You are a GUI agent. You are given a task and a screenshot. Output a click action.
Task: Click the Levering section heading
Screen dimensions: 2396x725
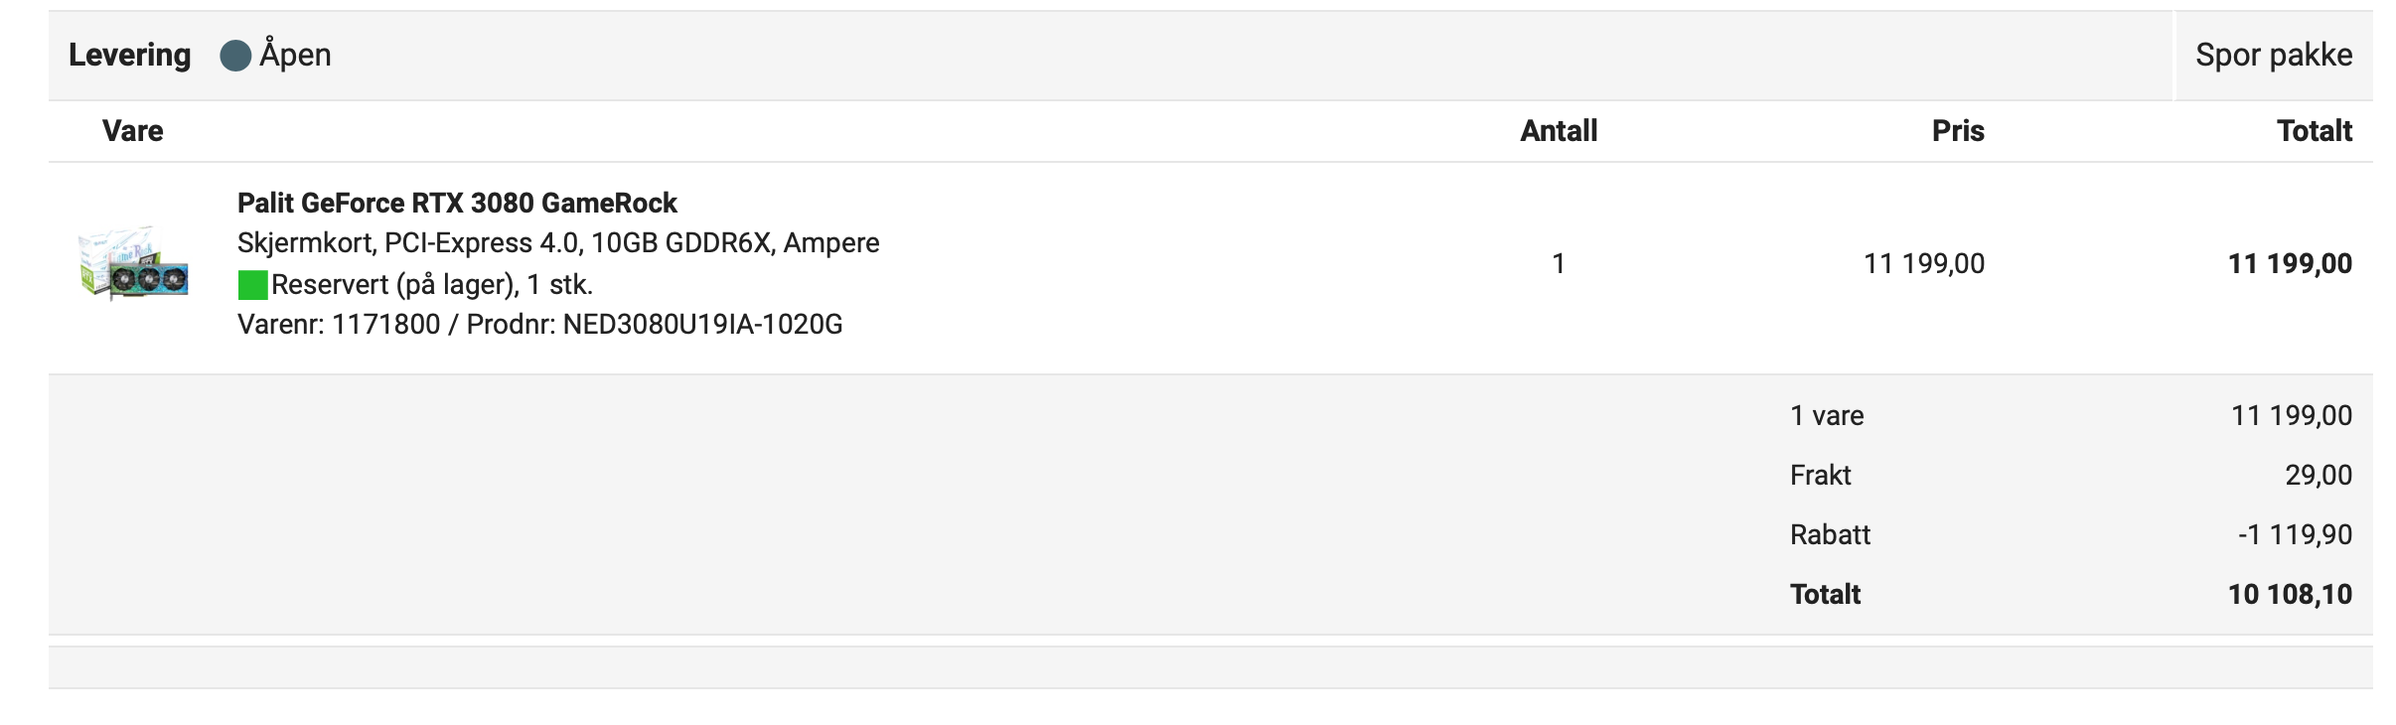(x=129, y=56)
